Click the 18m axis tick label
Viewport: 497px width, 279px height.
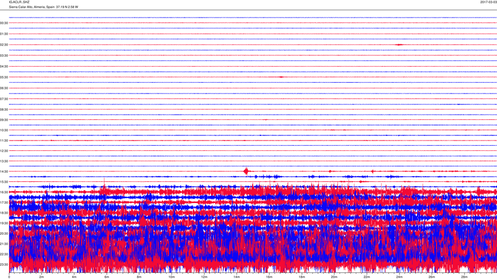click(302, 277)
